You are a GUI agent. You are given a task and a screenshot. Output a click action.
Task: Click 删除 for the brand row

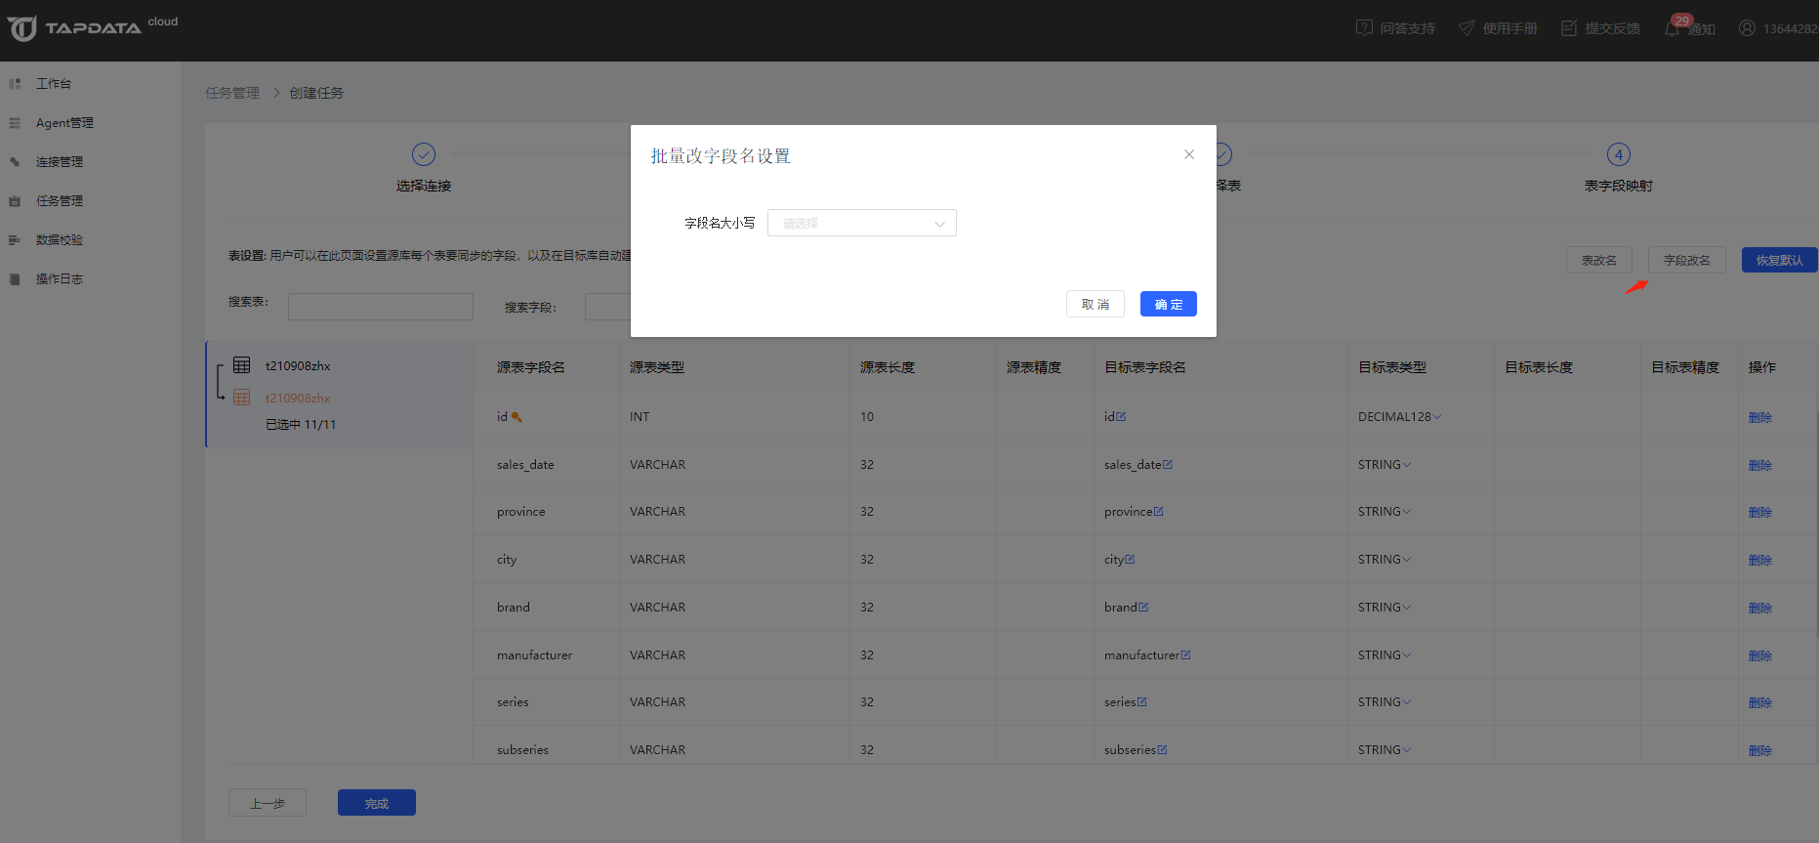click(1759, 608)
